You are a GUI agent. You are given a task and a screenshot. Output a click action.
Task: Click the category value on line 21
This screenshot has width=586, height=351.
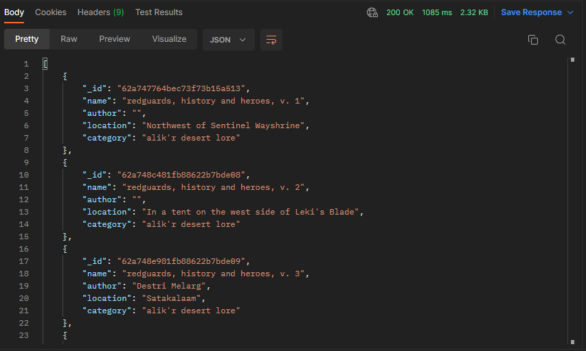[191, 311]
